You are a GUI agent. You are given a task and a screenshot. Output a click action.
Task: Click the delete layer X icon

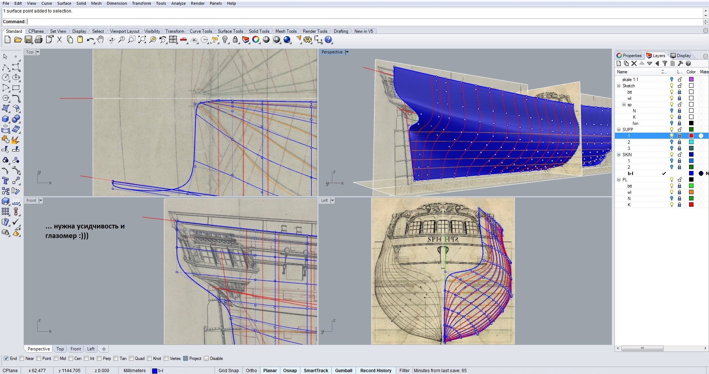[x=634, y=63]
